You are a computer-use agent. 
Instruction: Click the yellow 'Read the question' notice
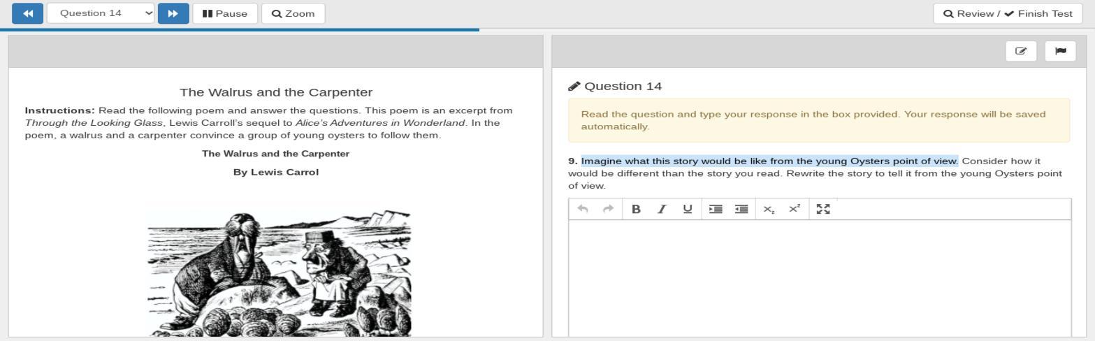coord(819,120)
